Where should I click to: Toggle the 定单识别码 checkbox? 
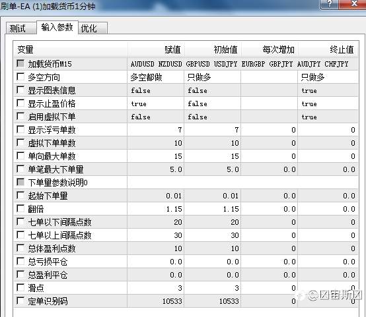tap(20, 301)
